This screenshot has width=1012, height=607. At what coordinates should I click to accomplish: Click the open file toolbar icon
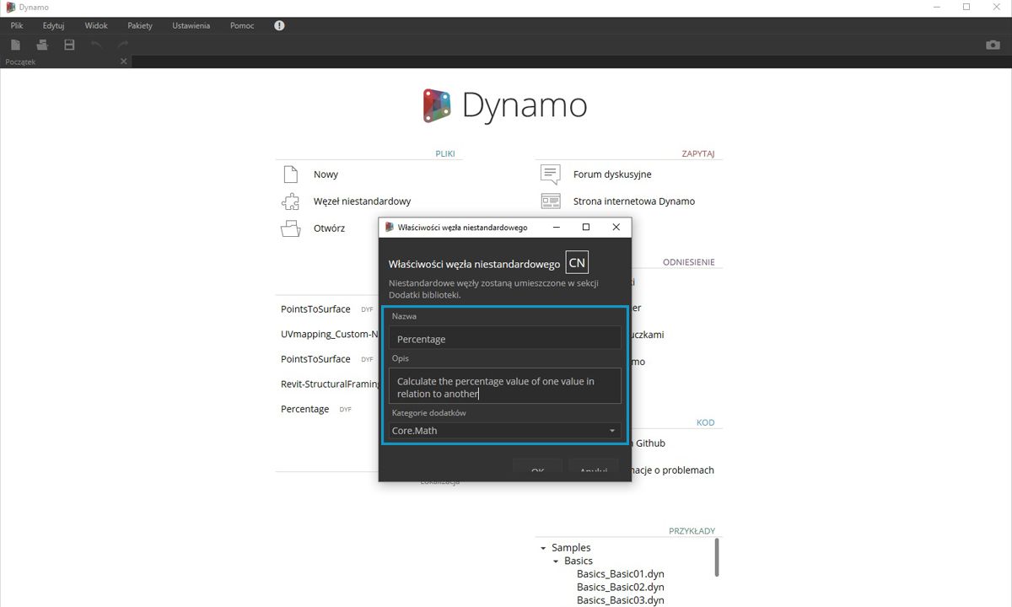[x=42, y=45]
